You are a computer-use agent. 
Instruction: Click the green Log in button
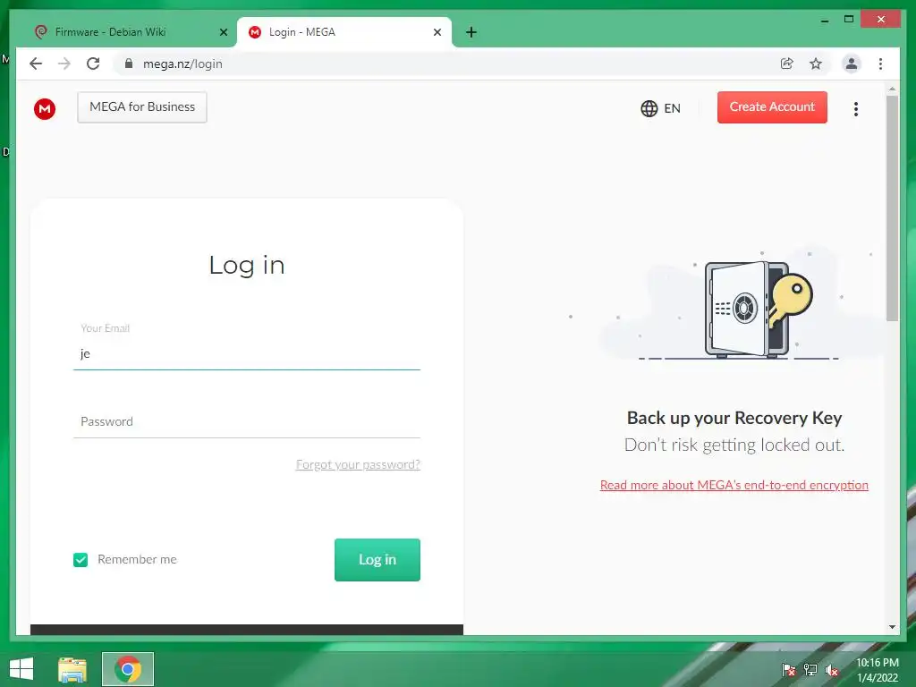[x=377, y=560]
